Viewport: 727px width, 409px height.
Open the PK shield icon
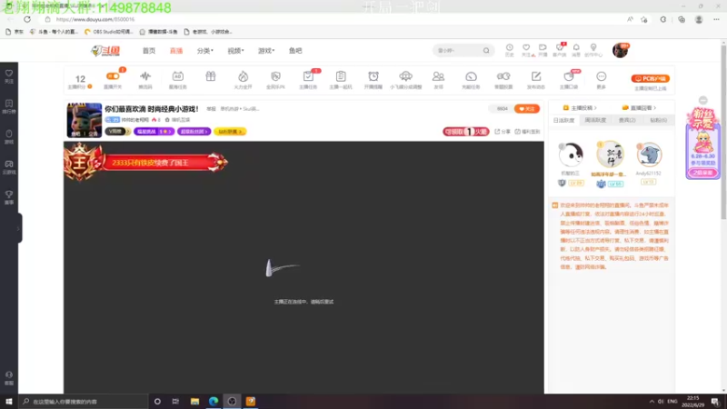[275, 78]
